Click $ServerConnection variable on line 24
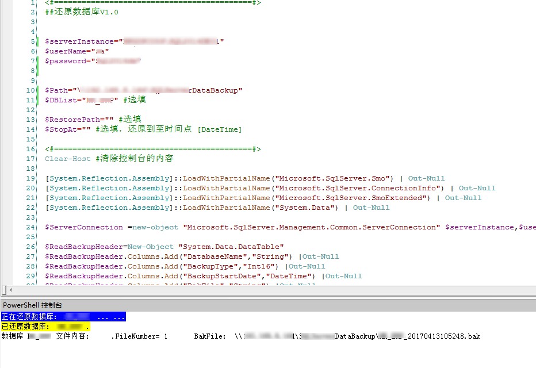Viewport: 536px width, 368px height. (84, 227)
